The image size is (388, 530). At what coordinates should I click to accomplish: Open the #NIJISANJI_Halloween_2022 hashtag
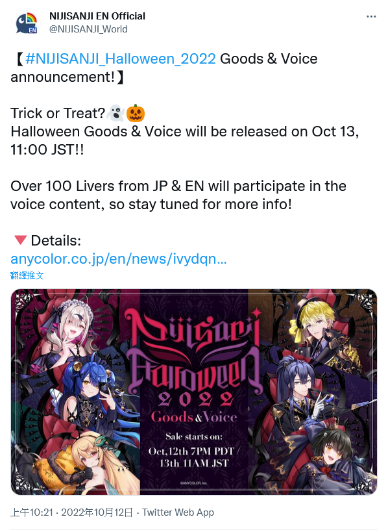(120, 59)
